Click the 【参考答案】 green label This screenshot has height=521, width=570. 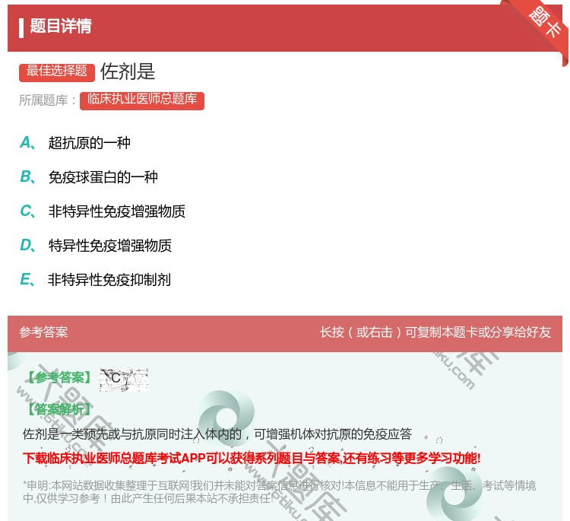tap(59, 378)
